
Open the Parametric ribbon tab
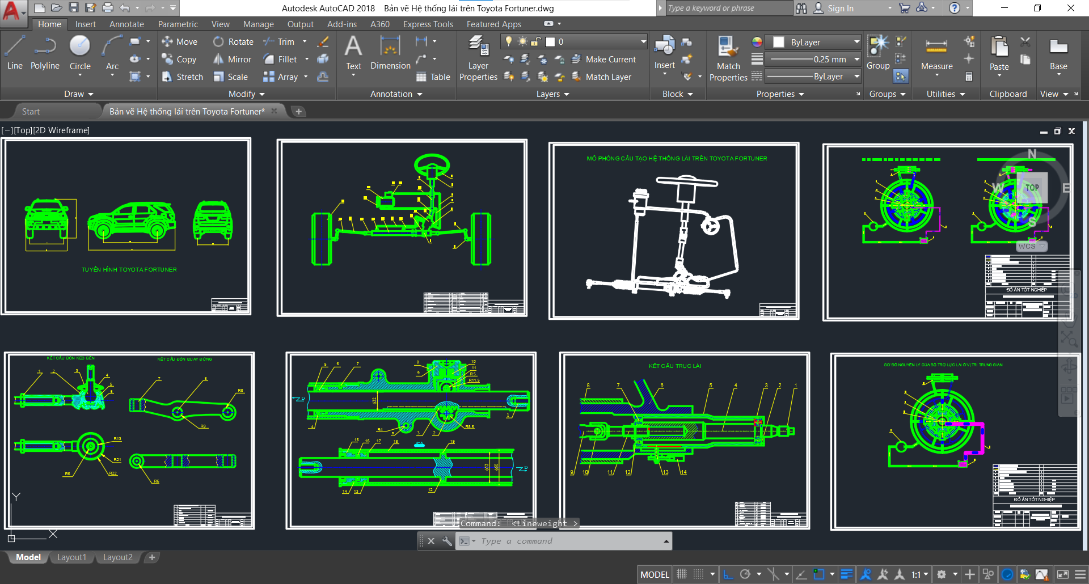pos(178,24)
